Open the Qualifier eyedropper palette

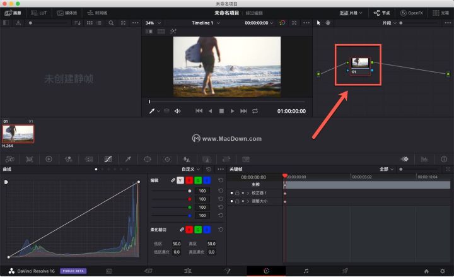(127, 159)
